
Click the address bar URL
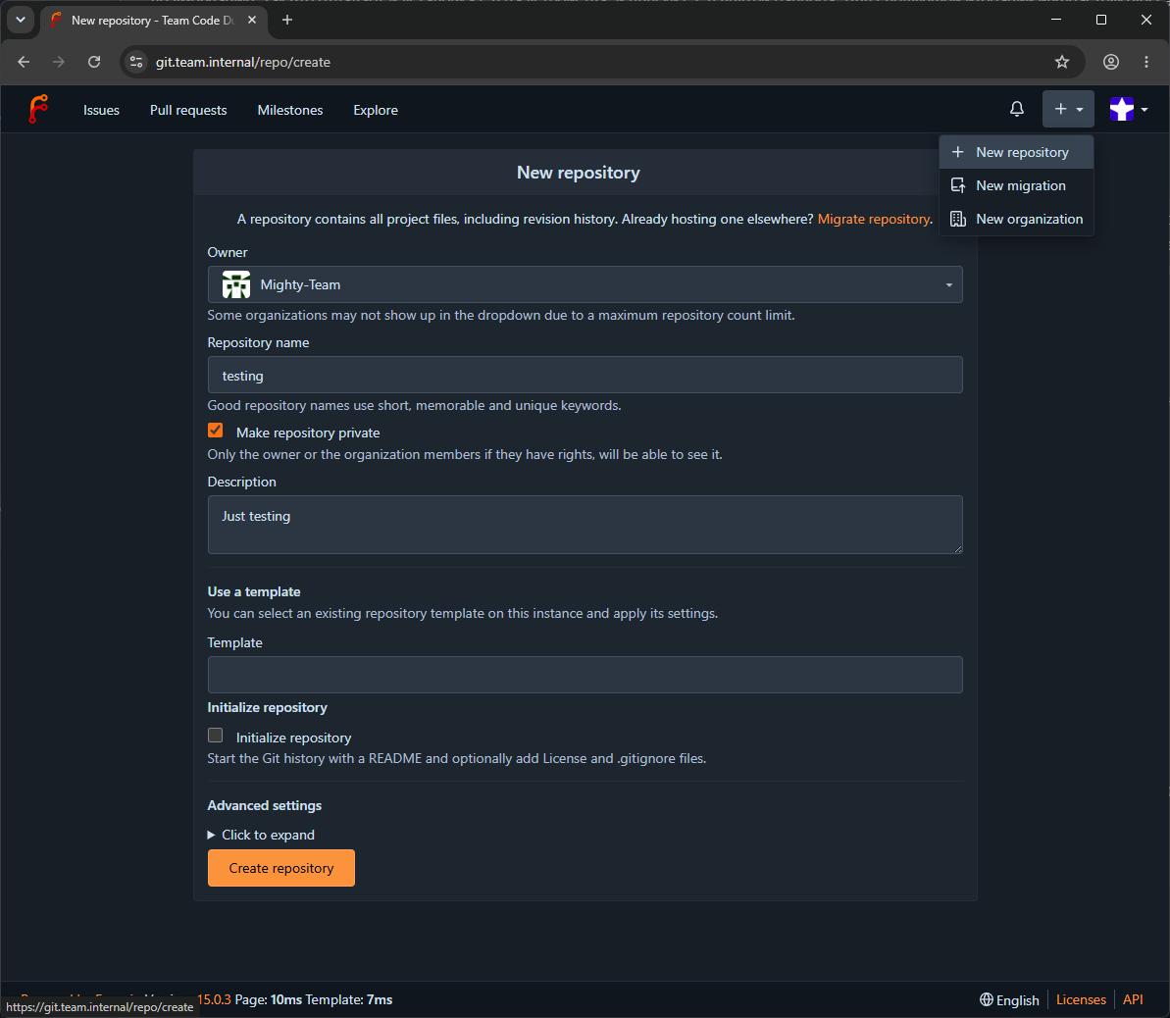pos(243,62)
